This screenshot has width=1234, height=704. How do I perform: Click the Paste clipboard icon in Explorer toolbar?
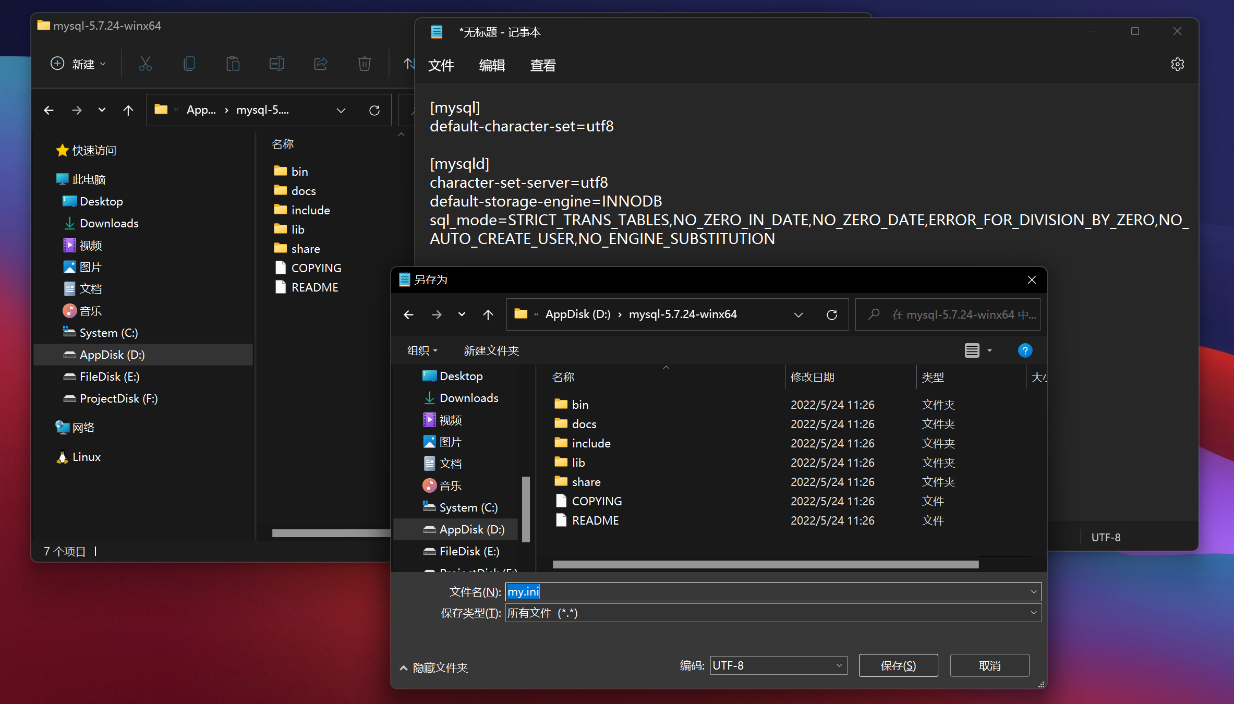(233, 64)
